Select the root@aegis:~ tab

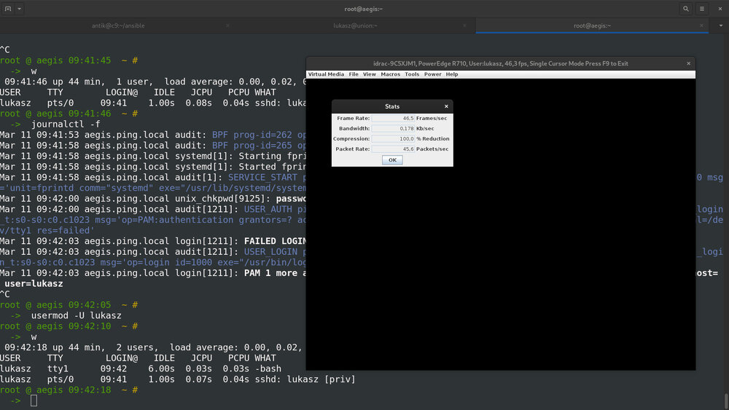click(591, 25)
